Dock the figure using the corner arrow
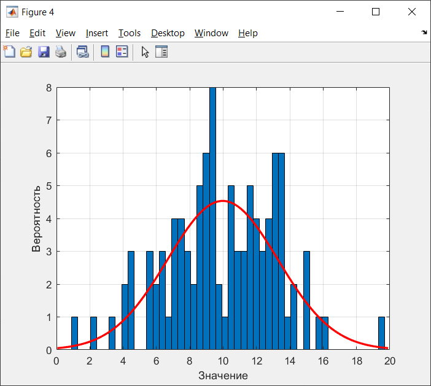The image size is (431, 386). [424, 33]
